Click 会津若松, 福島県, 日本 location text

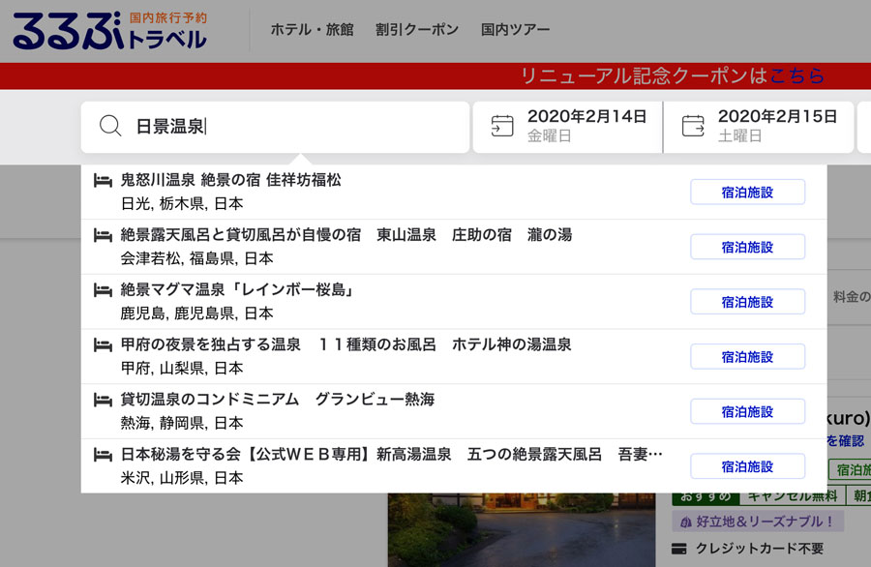[197, 258]
